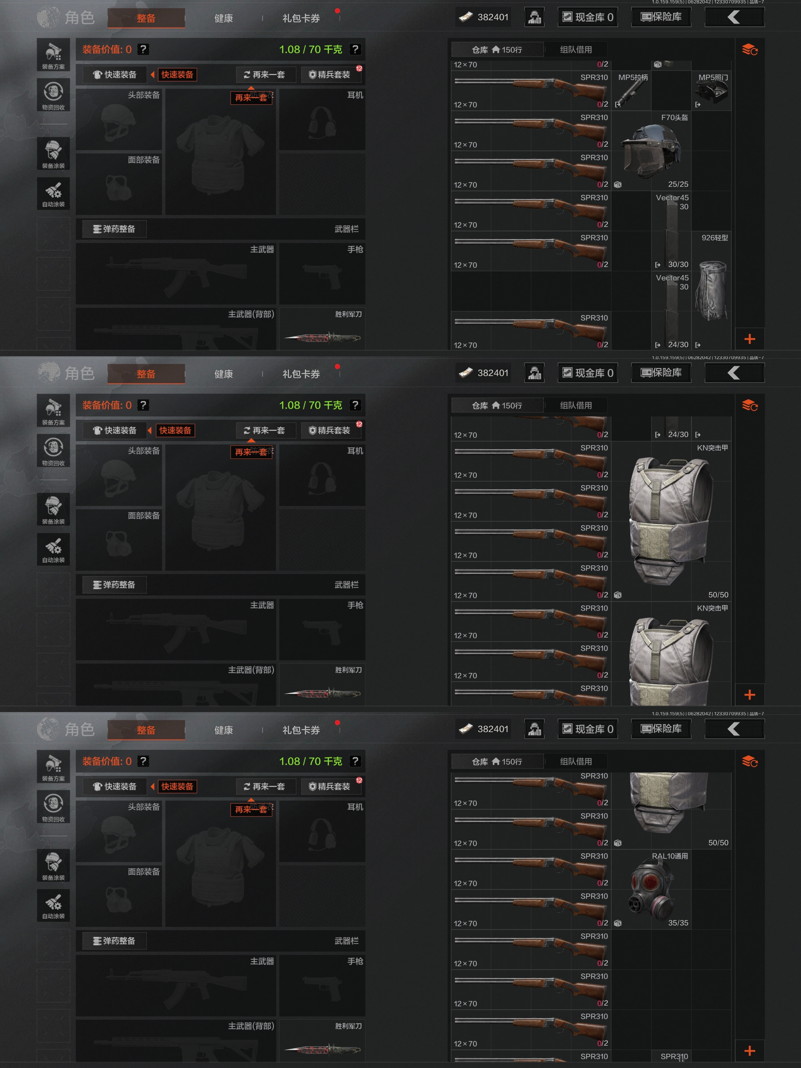
Task: Pick the MP5拉柄 attachment item
Action: tap(632, 91)
